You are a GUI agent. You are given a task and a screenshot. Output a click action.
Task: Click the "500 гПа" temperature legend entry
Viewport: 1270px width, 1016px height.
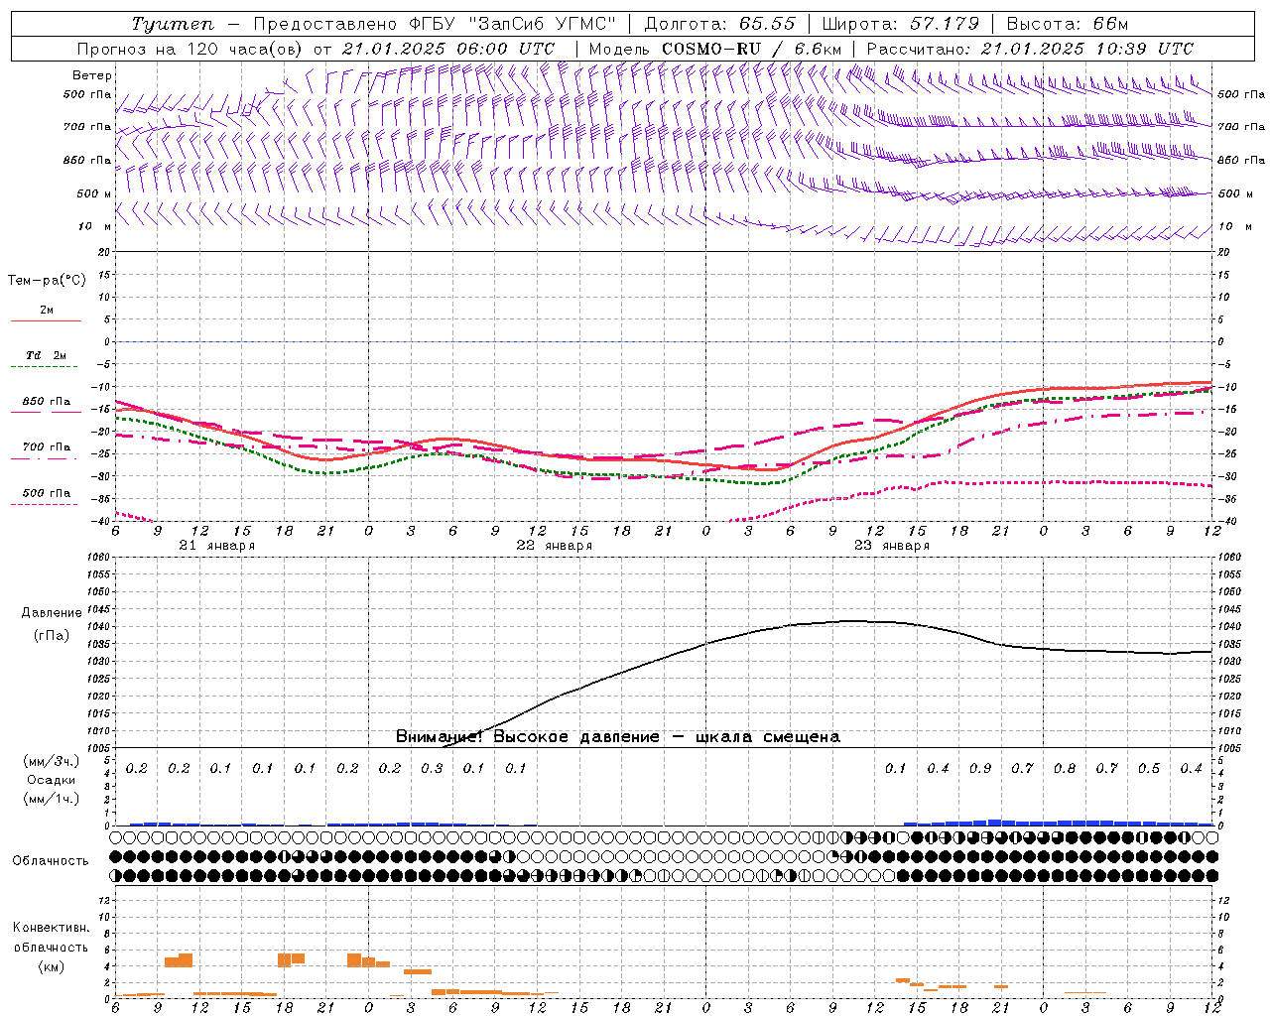47,493
